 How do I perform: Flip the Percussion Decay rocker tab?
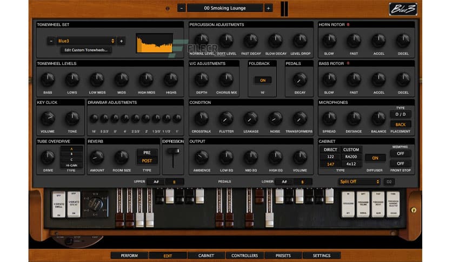378,204
